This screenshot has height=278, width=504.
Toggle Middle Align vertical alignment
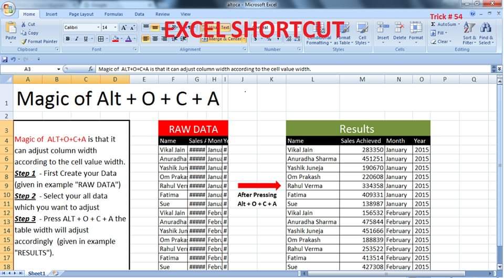pos(155,27)
